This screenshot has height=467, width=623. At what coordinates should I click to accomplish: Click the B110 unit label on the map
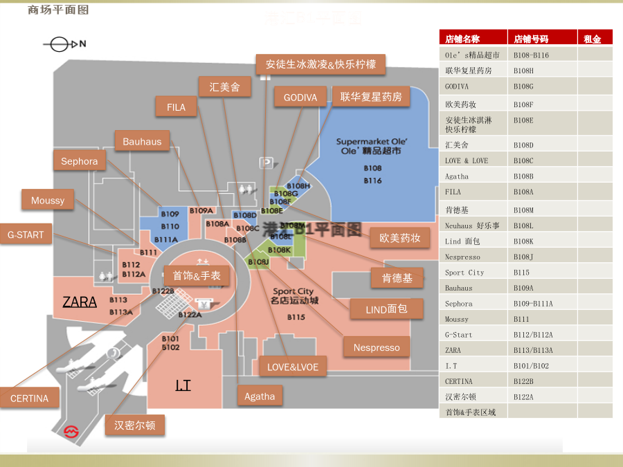(x=170, y=226)
